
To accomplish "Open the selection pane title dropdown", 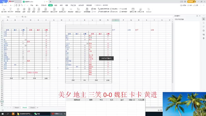I will [177, 16].
